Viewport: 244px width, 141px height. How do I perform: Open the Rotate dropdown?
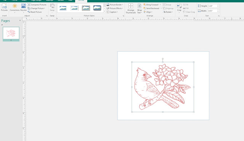(168, 12)
